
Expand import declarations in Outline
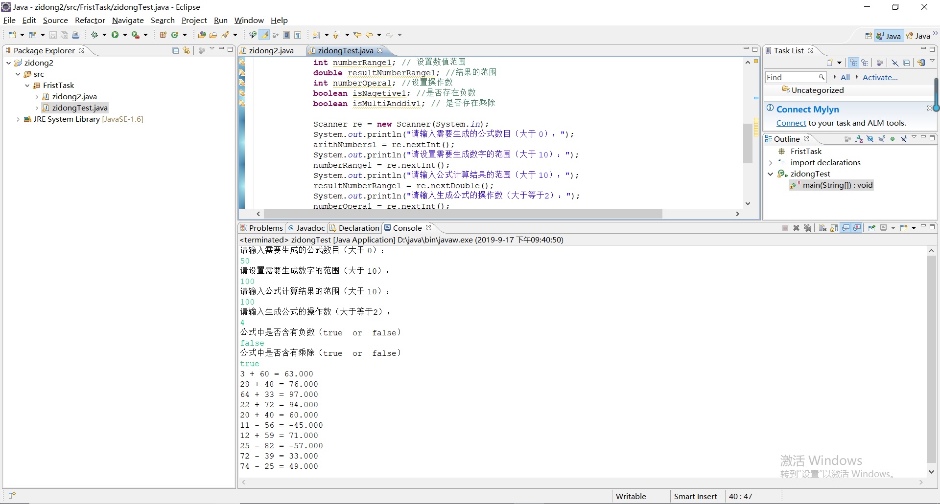tap(771, 163)
